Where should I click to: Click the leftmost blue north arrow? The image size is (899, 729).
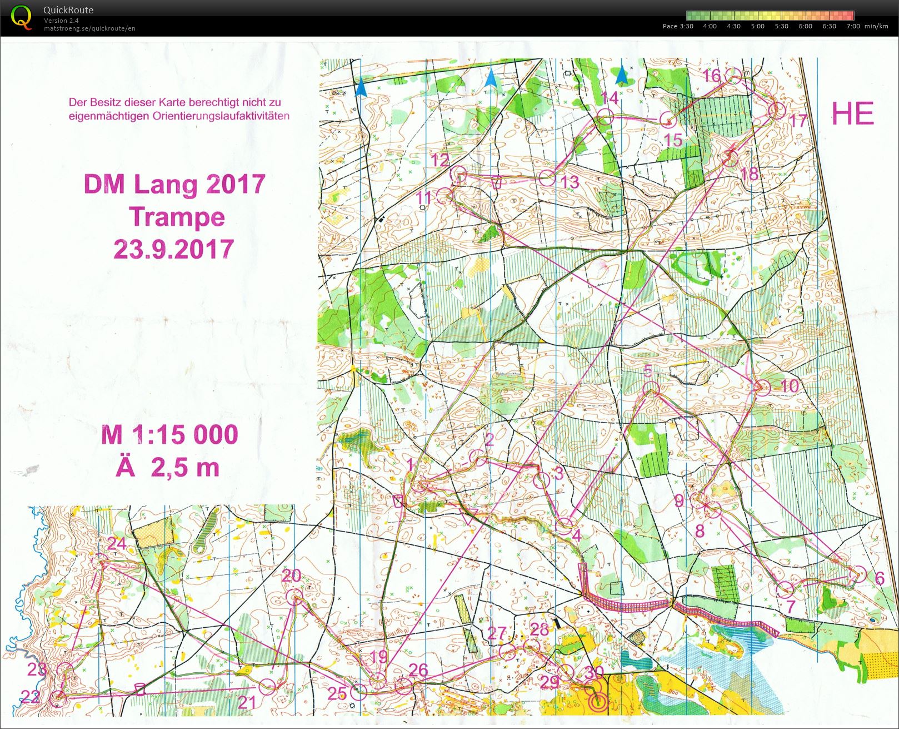(x=361, y=87)
